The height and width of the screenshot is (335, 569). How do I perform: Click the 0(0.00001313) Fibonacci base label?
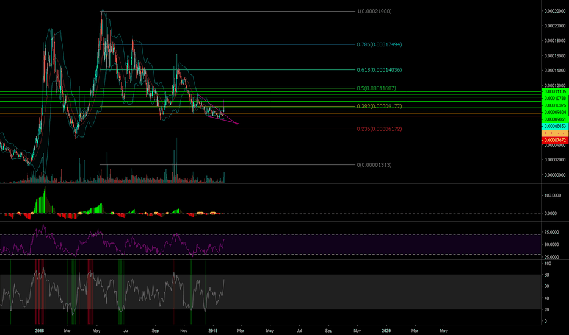[374, 165]
